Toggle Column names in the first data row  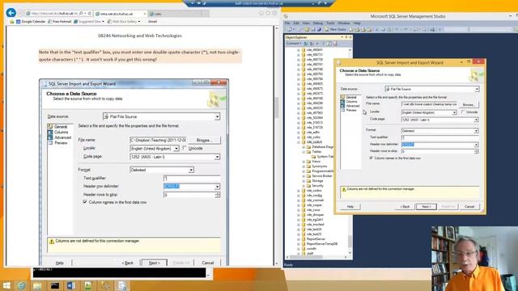click(x=371, y=158)
